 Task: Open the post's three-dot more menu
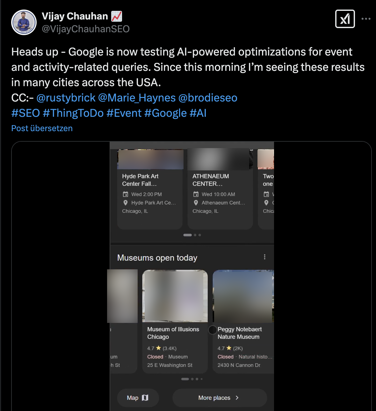tap(366, 19)
